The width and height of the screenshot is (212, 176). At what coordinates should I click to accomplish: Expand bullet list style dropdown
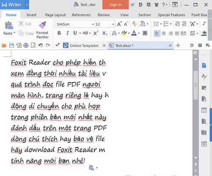click(161, 24)
